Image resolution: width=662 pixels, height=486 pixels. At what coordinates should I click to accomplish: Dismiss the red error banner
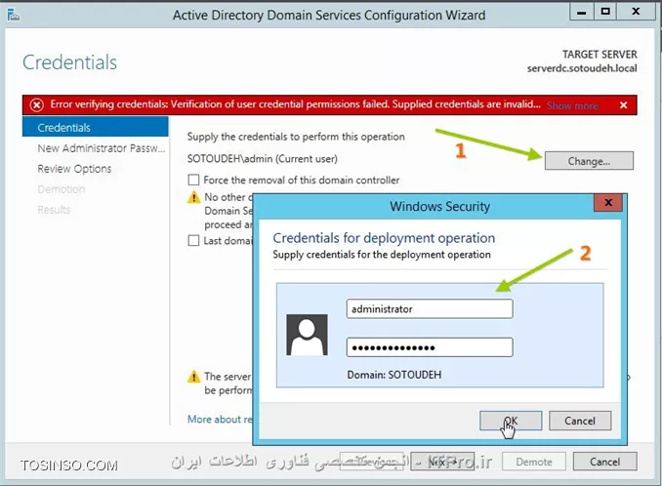click(623, 105)
